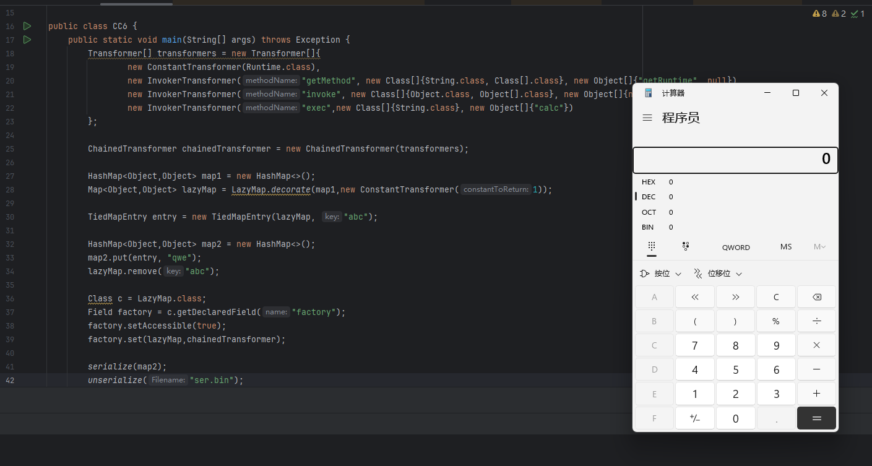This screenshot has height=466, width=872.
Task: Select BIN number base row
Action: point(735,227)
